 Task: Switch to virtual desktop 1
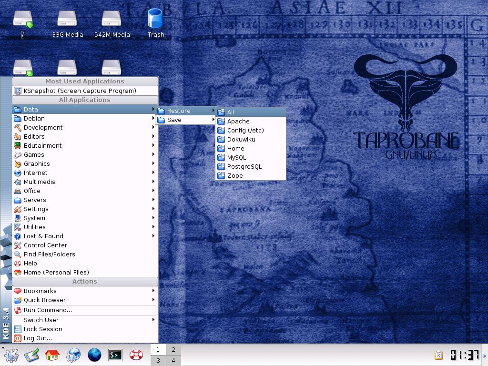coord(158,349)
